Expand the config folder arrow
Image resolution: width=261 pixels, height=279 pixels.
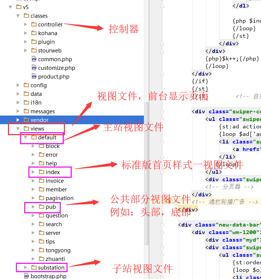tap(18, 85)
